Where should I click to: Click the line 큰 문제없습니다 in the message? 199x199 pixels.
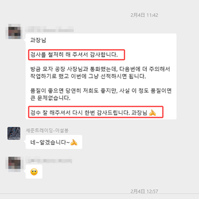click(50, 98)
